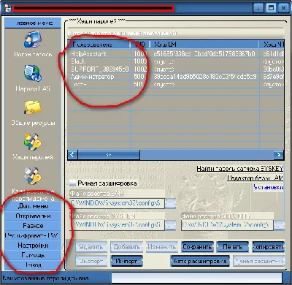Click the NT hash cell of HelpAssistant
The height and width of the screenshot is (285, 292).
273,53
